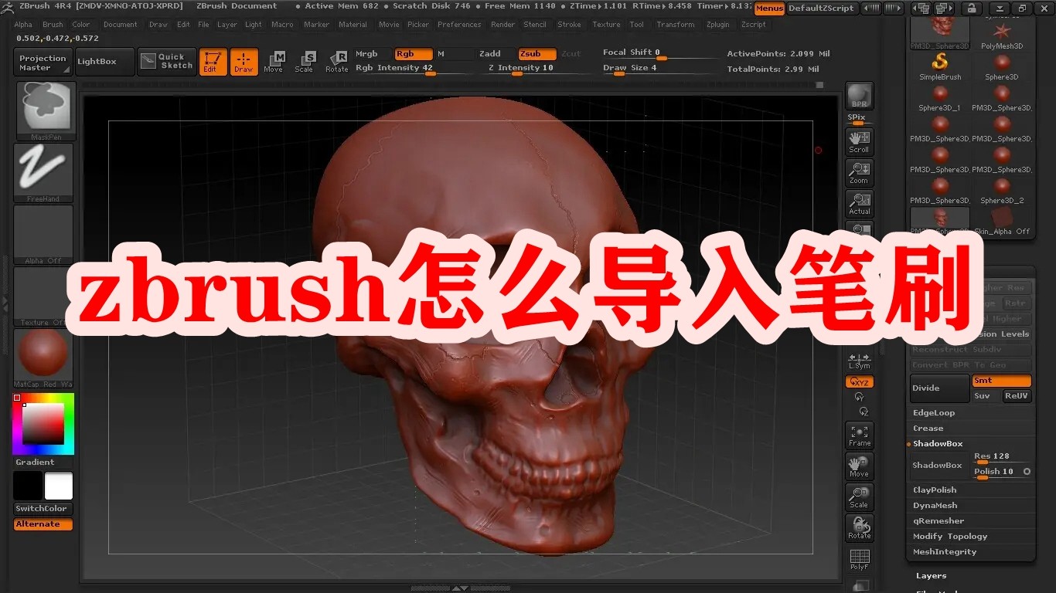The height and width of the screenshot is (593, 1056).
Task: Open the Brush menu
Action: tap(53, 25)
